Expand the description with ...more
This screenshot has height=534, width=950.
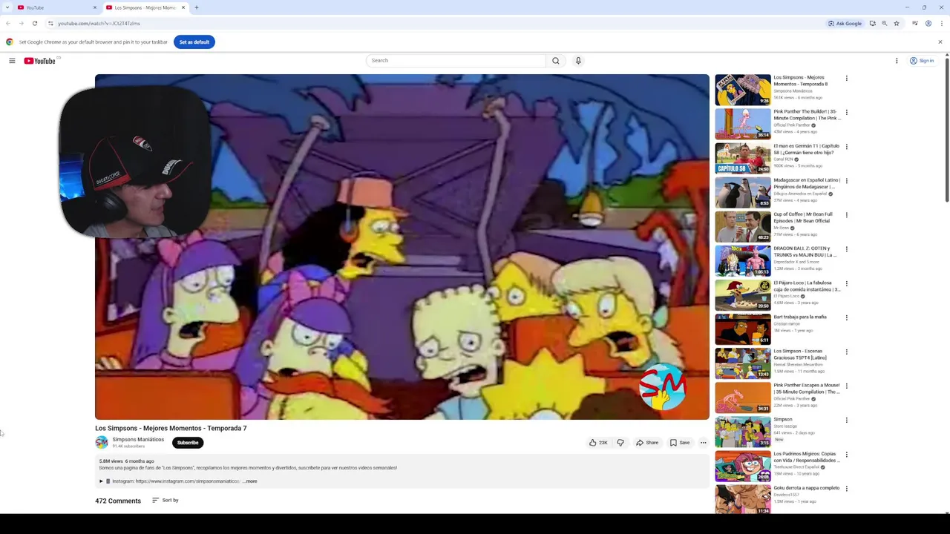[250, 481]
